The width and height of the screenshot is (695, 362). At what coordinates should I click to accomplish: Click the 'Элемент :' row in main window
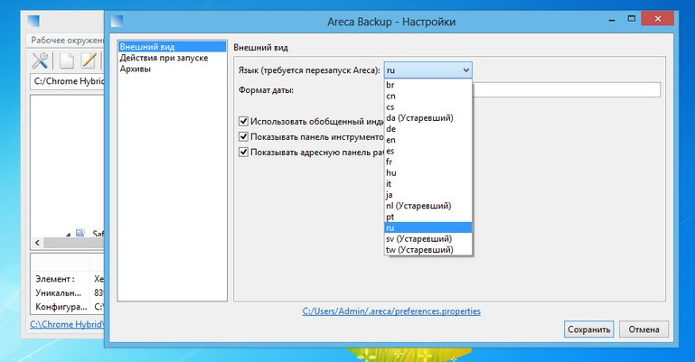point(69,279)
